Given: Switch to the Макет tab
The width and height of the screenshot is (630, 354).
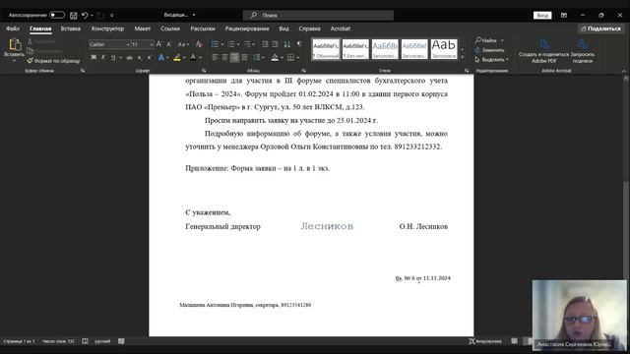Looking at the screenshot, I should coord(142,29).
